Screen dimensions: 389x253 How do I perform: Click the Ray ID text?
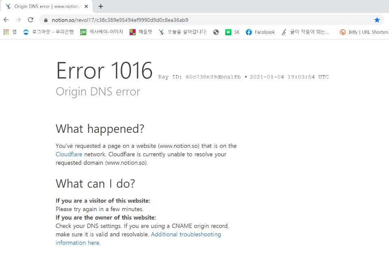pos(199,77)
